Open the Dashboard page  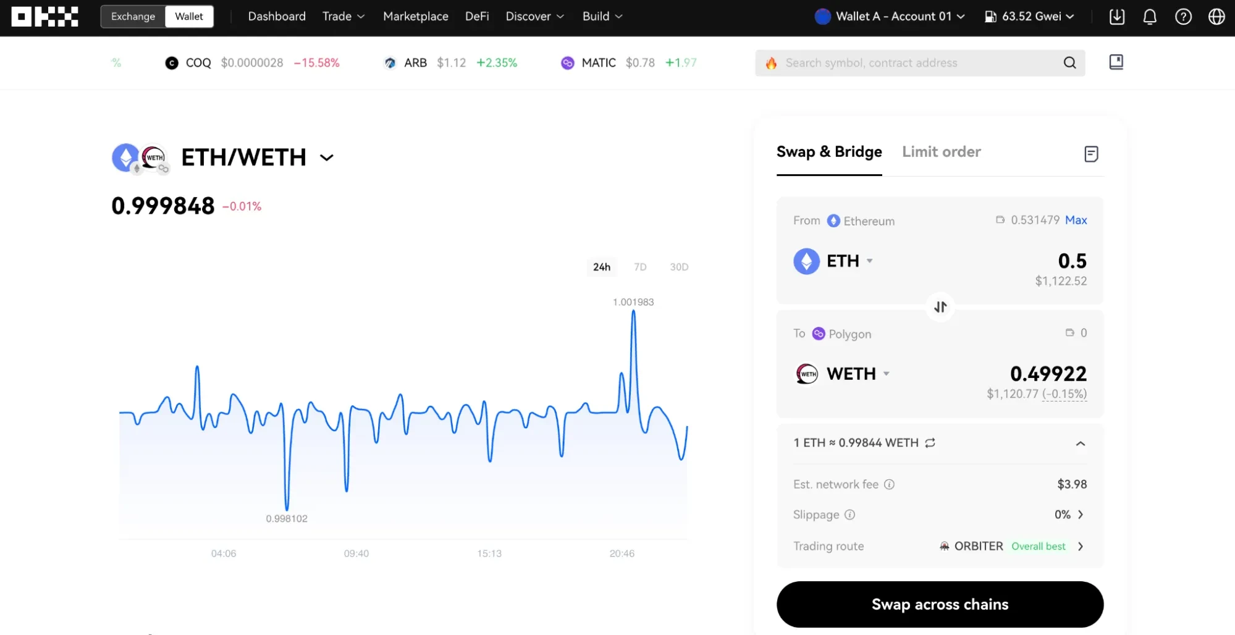277,17
